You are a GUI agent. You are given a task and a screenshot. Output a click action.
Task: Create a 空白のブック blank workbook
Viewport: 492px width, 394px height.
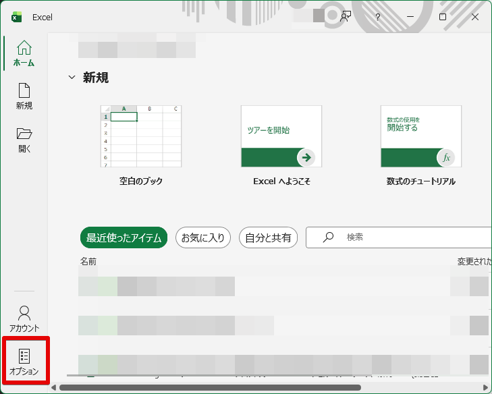(x=141, y=146)
